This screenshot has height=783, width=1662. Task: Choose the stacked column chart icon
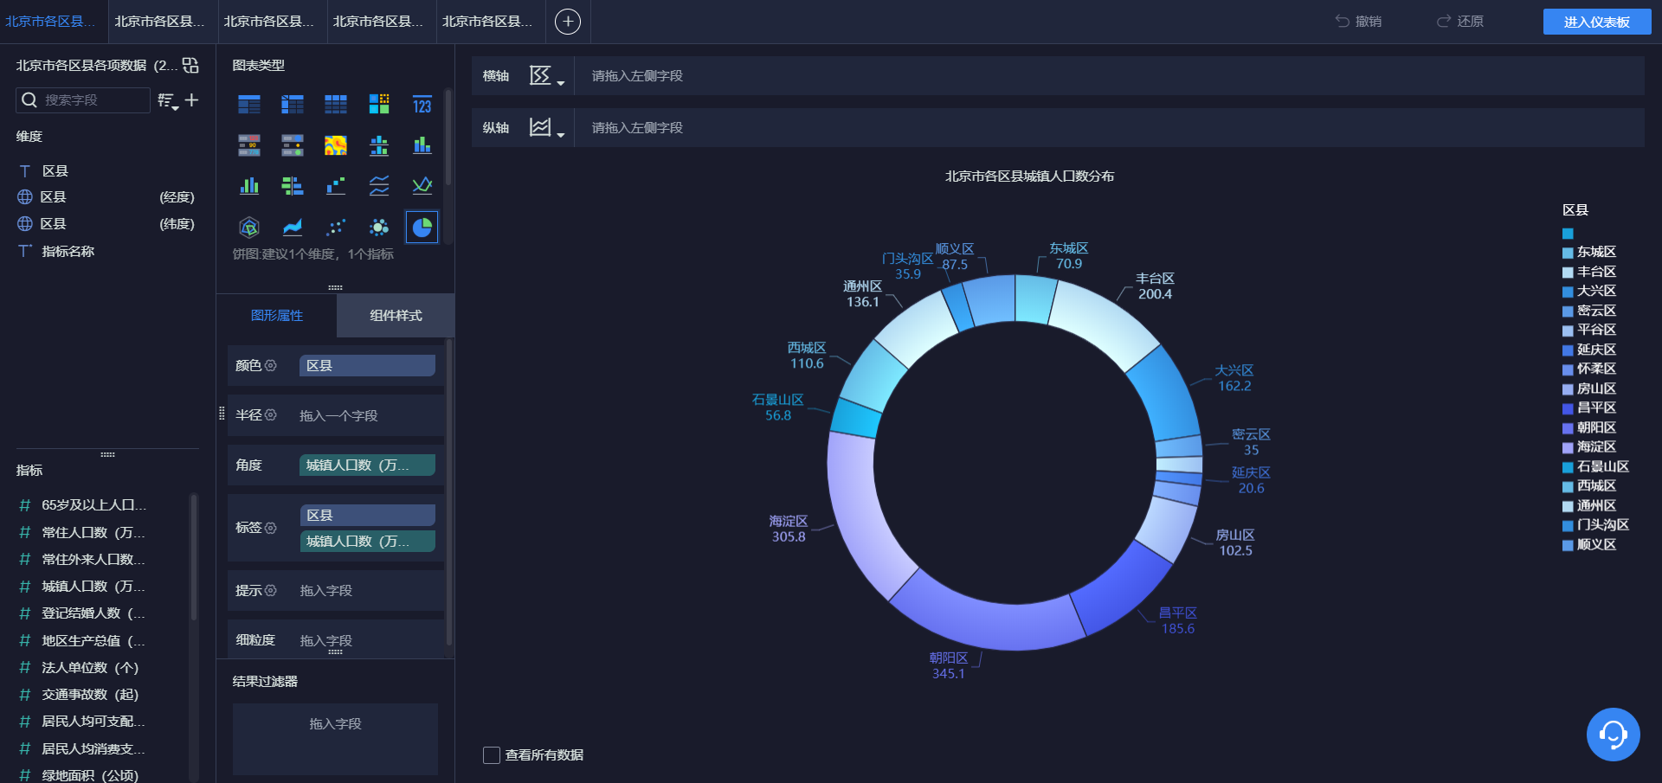(x=422, y=145)
